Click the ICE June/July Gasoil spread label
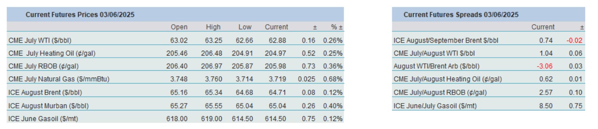Screen dimensions: 598x129 point(435,106)
